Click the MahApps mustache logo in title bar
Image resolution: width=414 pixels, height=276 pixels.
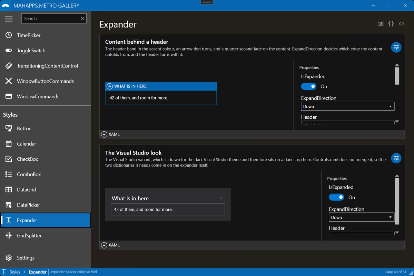[6, 6]
